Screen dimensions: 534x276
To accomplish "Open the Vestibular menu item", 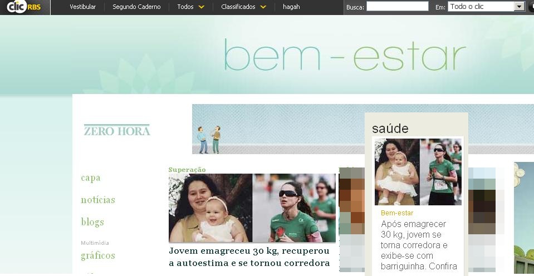I will coord(83,7).
